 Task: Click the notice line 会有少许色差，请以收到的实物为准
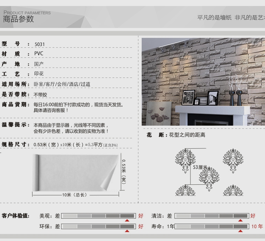coord(71,131)
